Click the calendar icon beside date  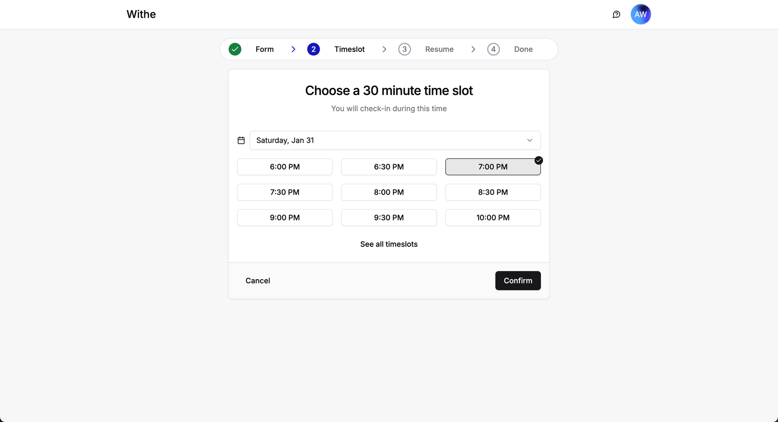tap(241, 141)
